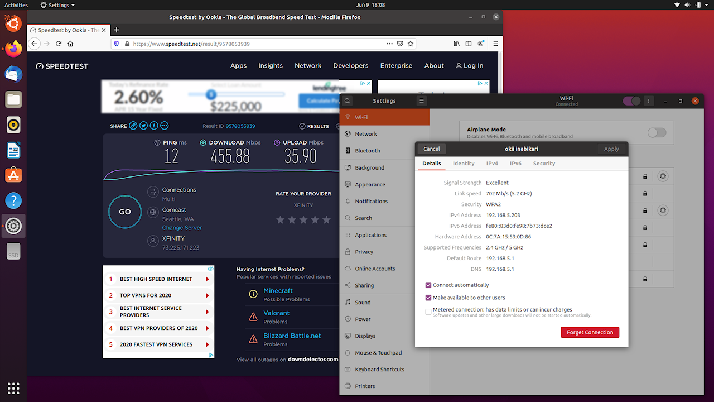The width and height of the screenshot is (714, 402).
Task: Rate provider with the fifth star
Action: [x=327, y=220]
